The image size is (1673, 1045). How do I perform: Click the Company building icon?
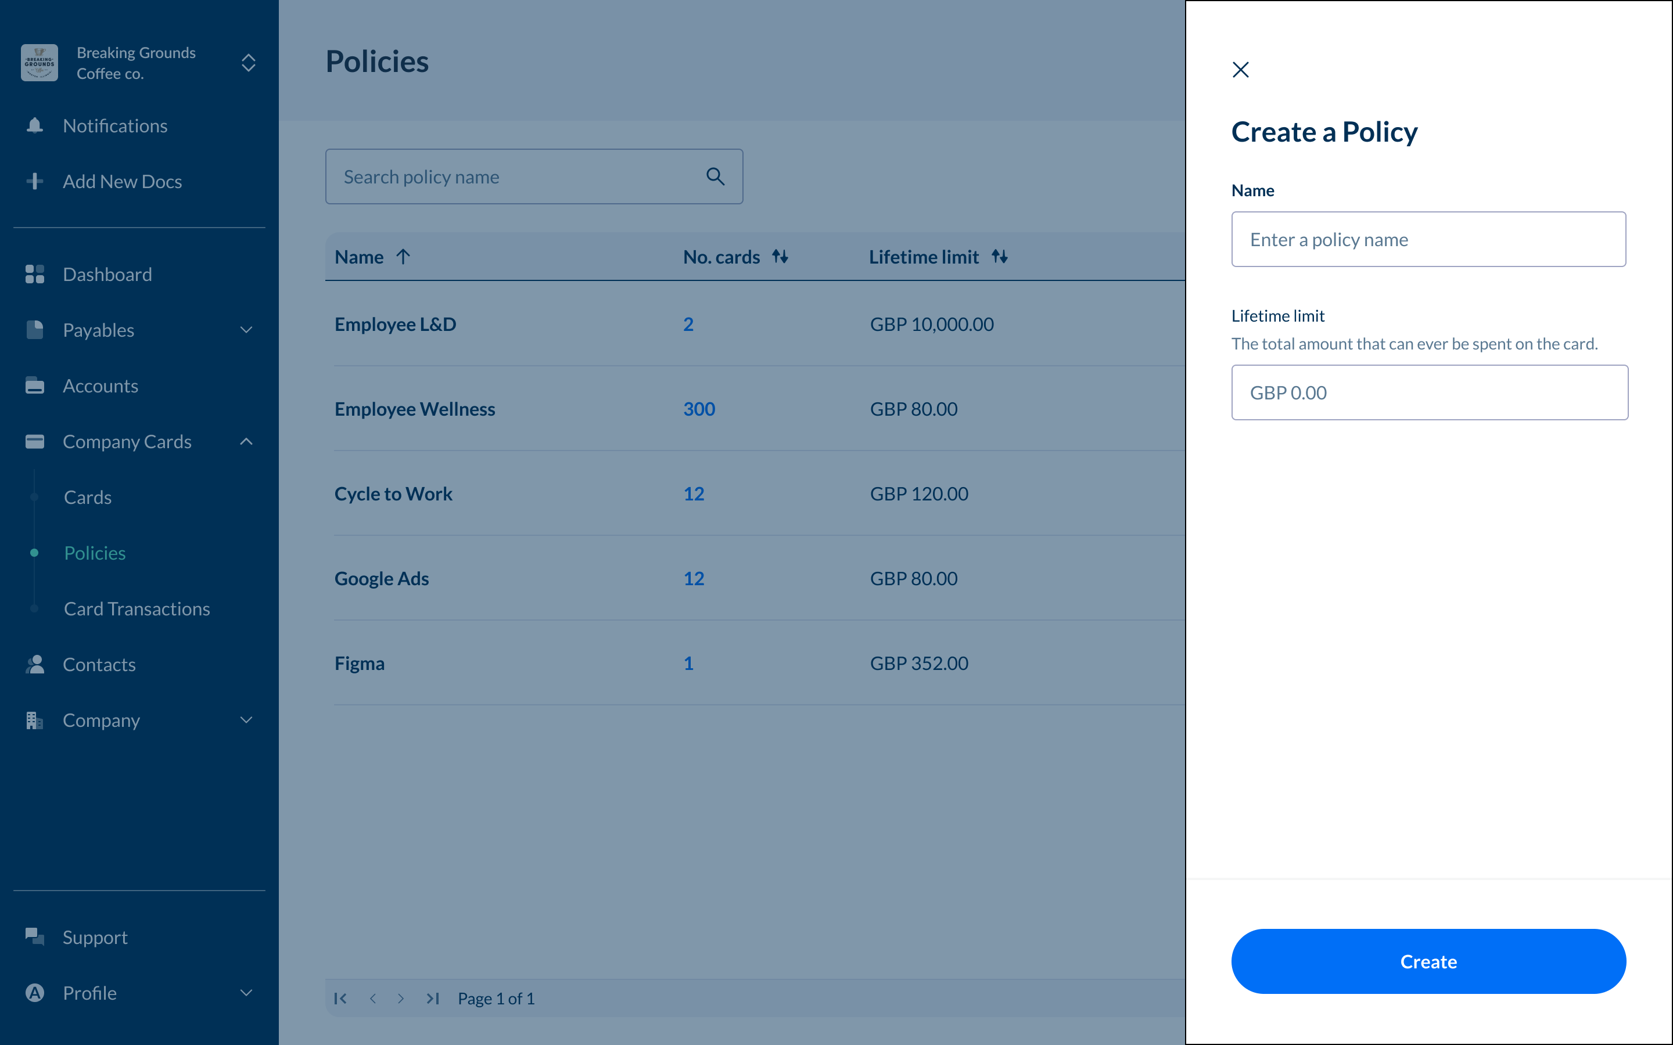pyautogui.click(x=35, y=720)
